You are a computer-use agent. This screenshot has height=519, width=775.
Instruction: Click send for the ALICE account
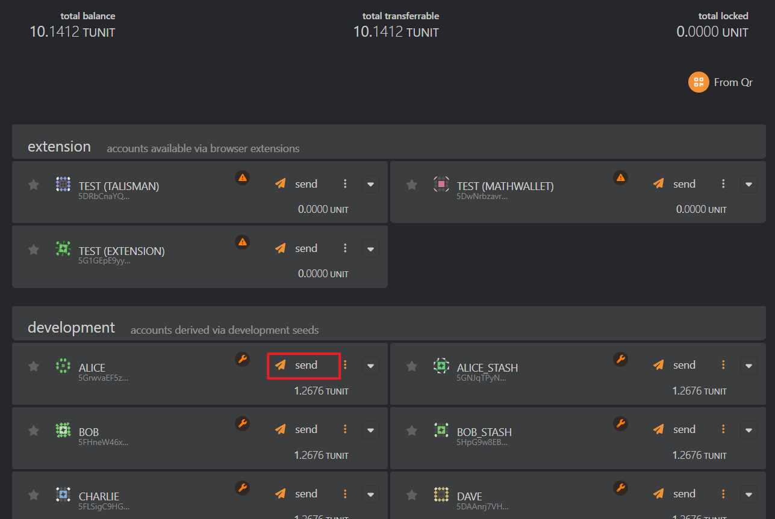coord(304,366)
